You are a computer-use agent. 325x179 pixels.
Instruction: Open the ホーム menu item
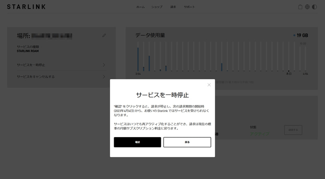pos(140,7)
